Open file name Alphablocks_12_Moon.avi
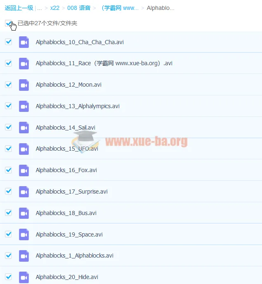The image size is (262, 284). 68,85
